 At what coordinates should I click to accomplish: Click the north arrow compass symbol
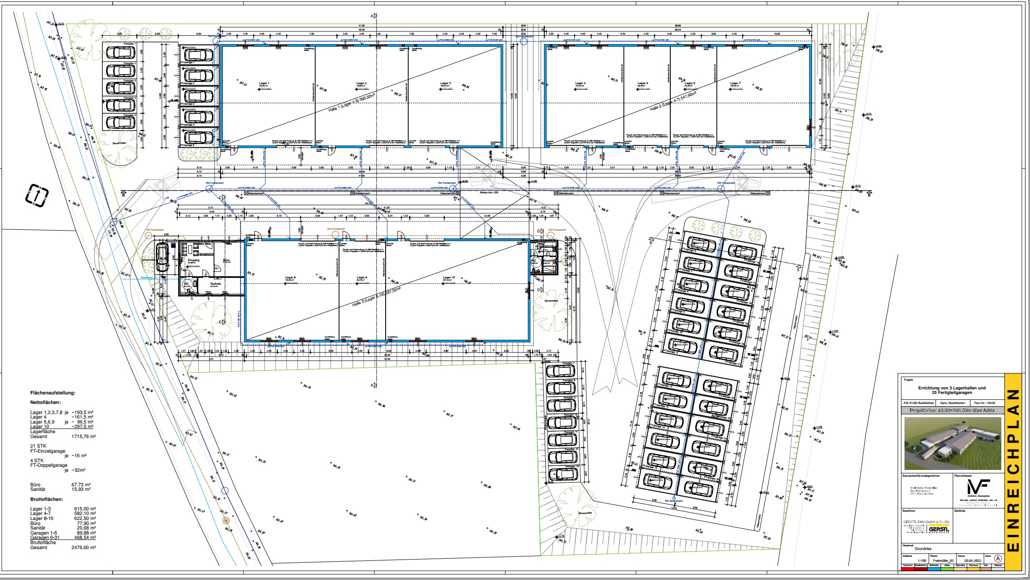point(37,196)
